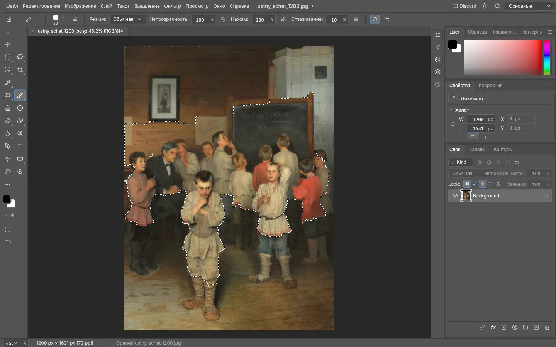Open the brush preset picker arrow
Image resolution: width=556 pixels, height=347 pixels.
[64, 18]
